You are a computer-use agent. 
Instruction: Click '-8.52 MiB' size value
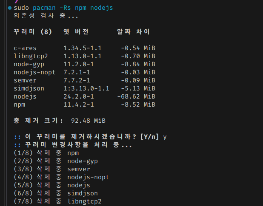coord(138,104)
